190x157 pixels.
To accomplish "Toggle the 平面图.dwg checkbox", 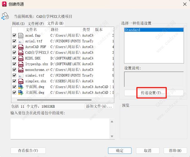I will 14,87.
